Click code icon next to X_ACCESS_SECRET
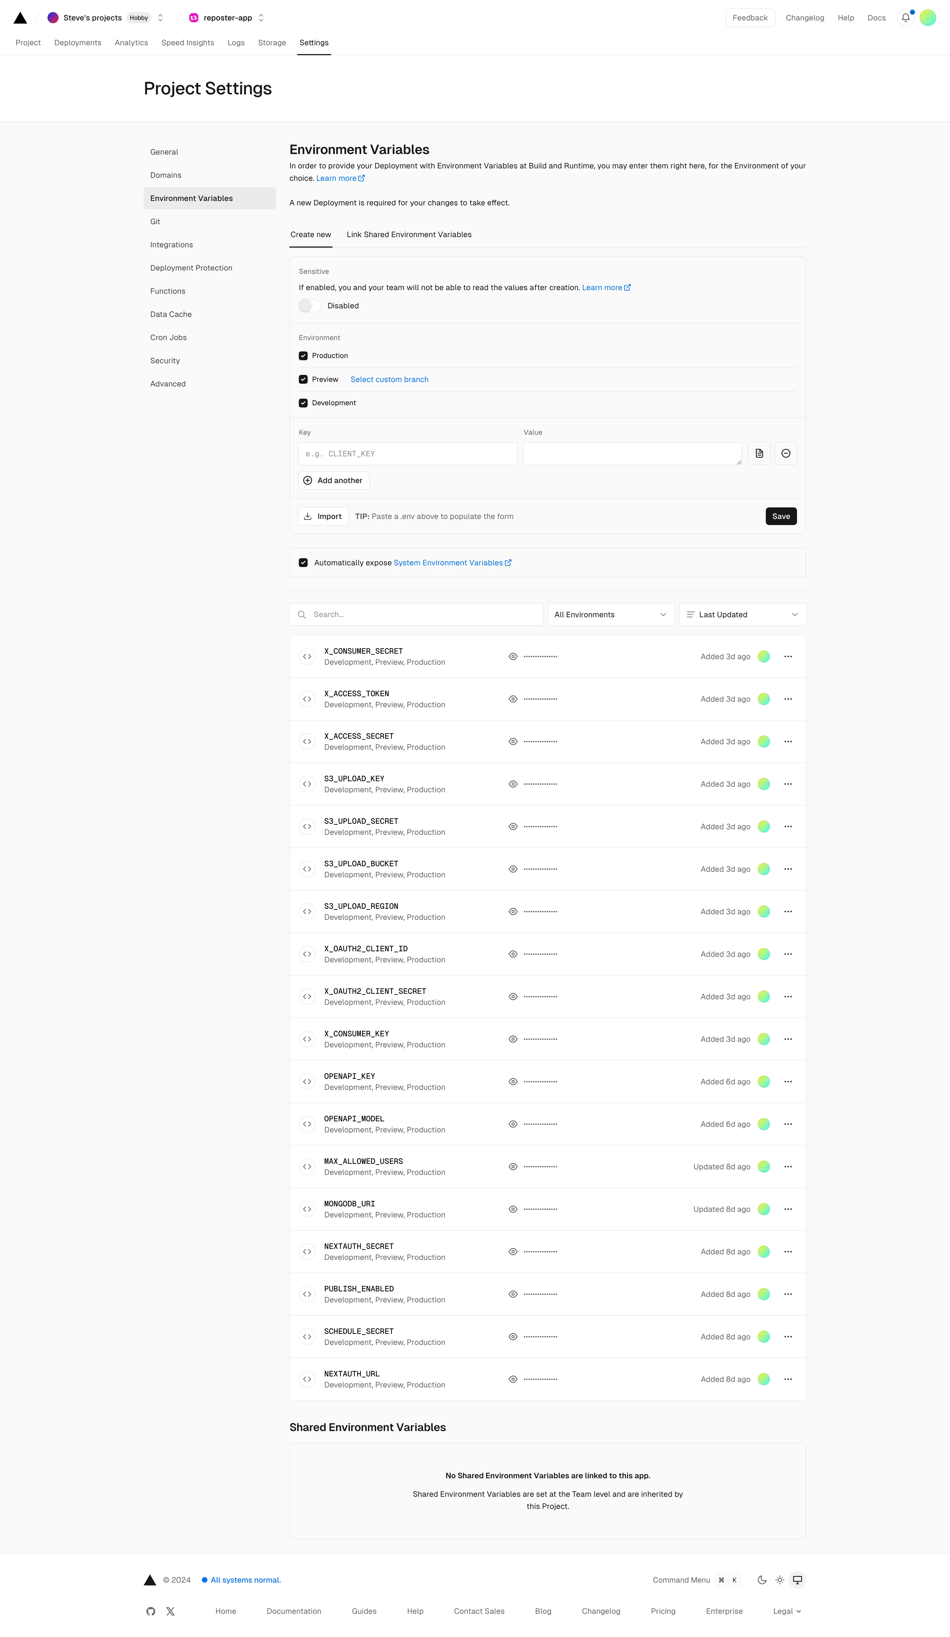950x1637 pixels. (307, 742)
